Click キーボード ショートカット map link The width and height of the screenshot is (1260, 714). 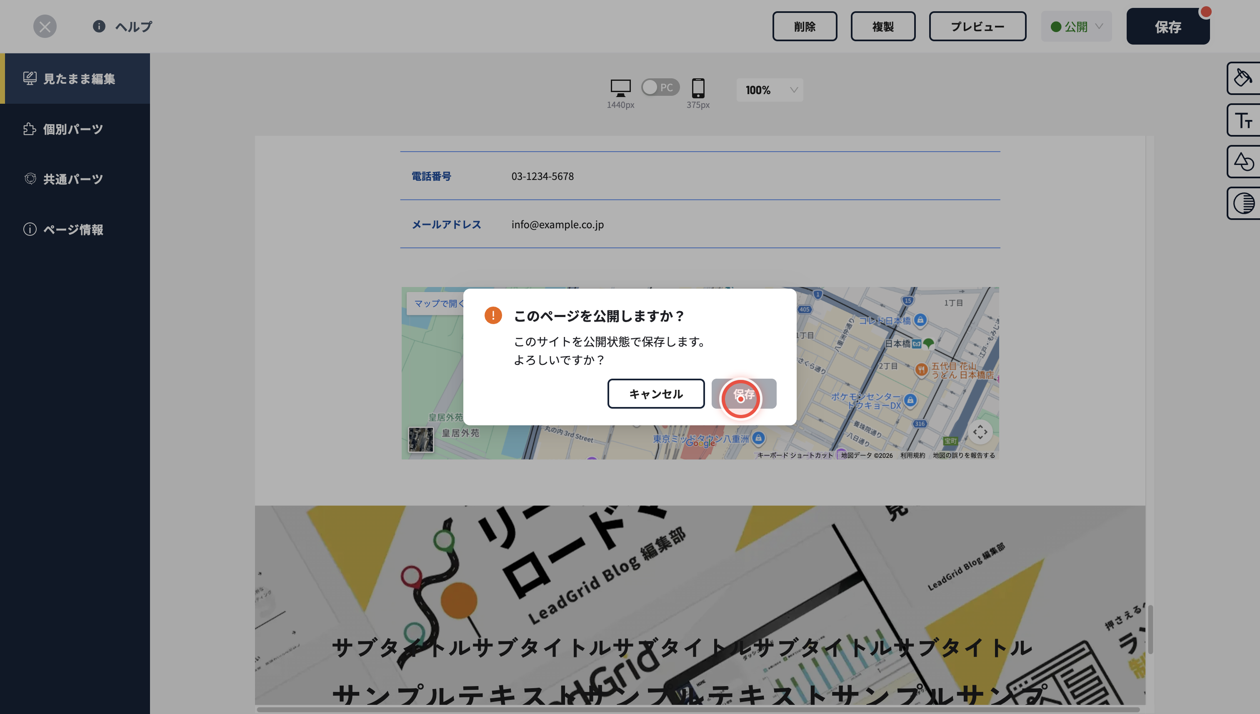tap(795, 456)
